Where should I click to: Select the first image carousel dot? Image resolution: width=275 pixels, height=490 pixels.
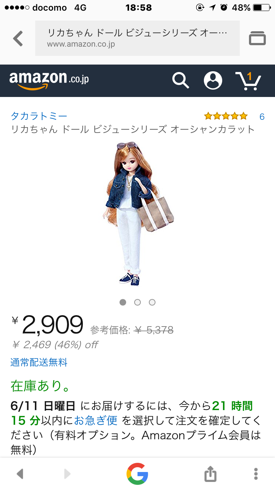(x=123, y=302)
